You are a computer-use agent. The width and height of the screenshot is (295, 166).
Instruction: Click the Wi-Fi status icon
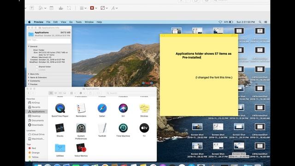tap(220, 22)
